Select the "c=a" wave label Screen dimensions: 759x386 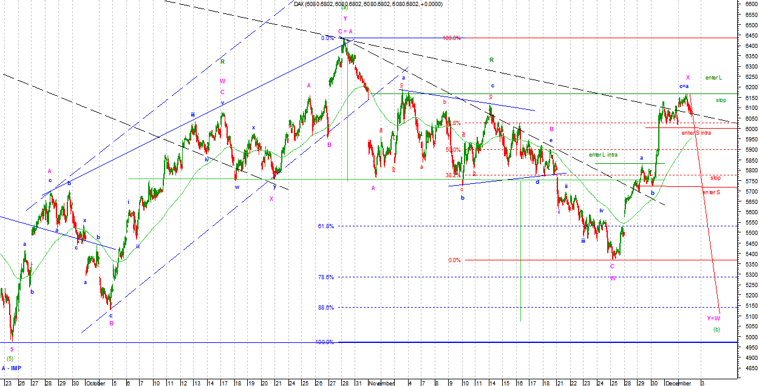pos(684,87)
